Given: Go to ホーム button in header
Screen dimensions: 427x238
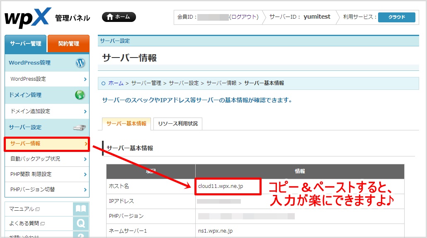Looking at the screenshot, I should click(119, 17).
